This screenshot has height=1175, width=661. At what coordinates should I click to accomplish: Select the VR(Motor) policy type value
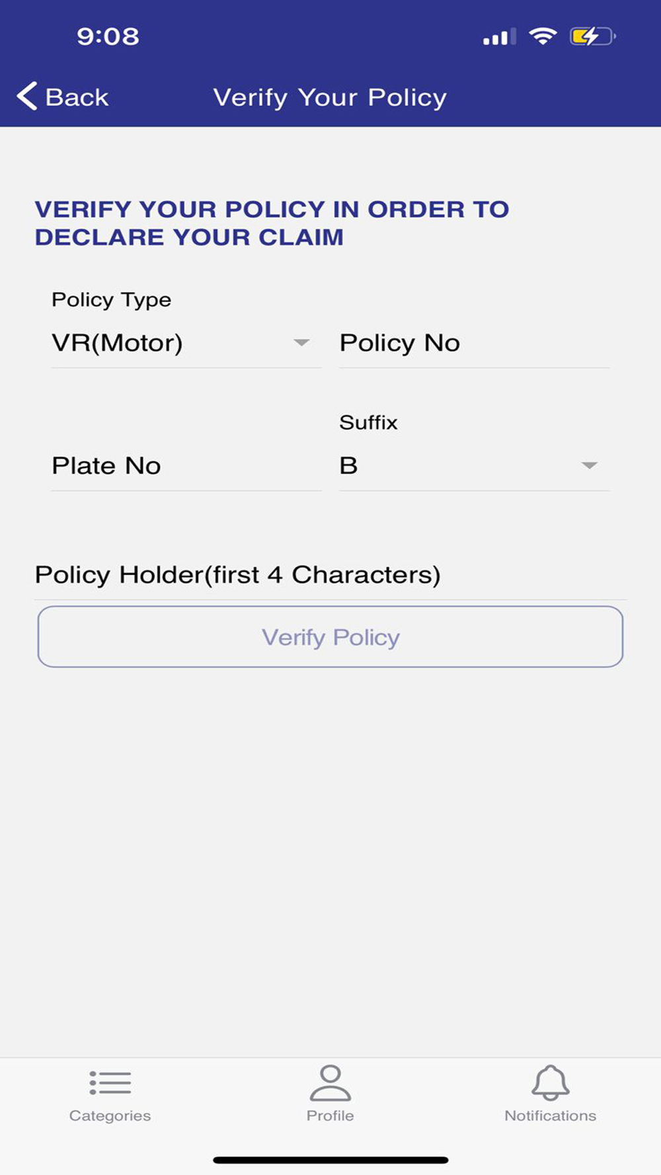coord(117,342)
